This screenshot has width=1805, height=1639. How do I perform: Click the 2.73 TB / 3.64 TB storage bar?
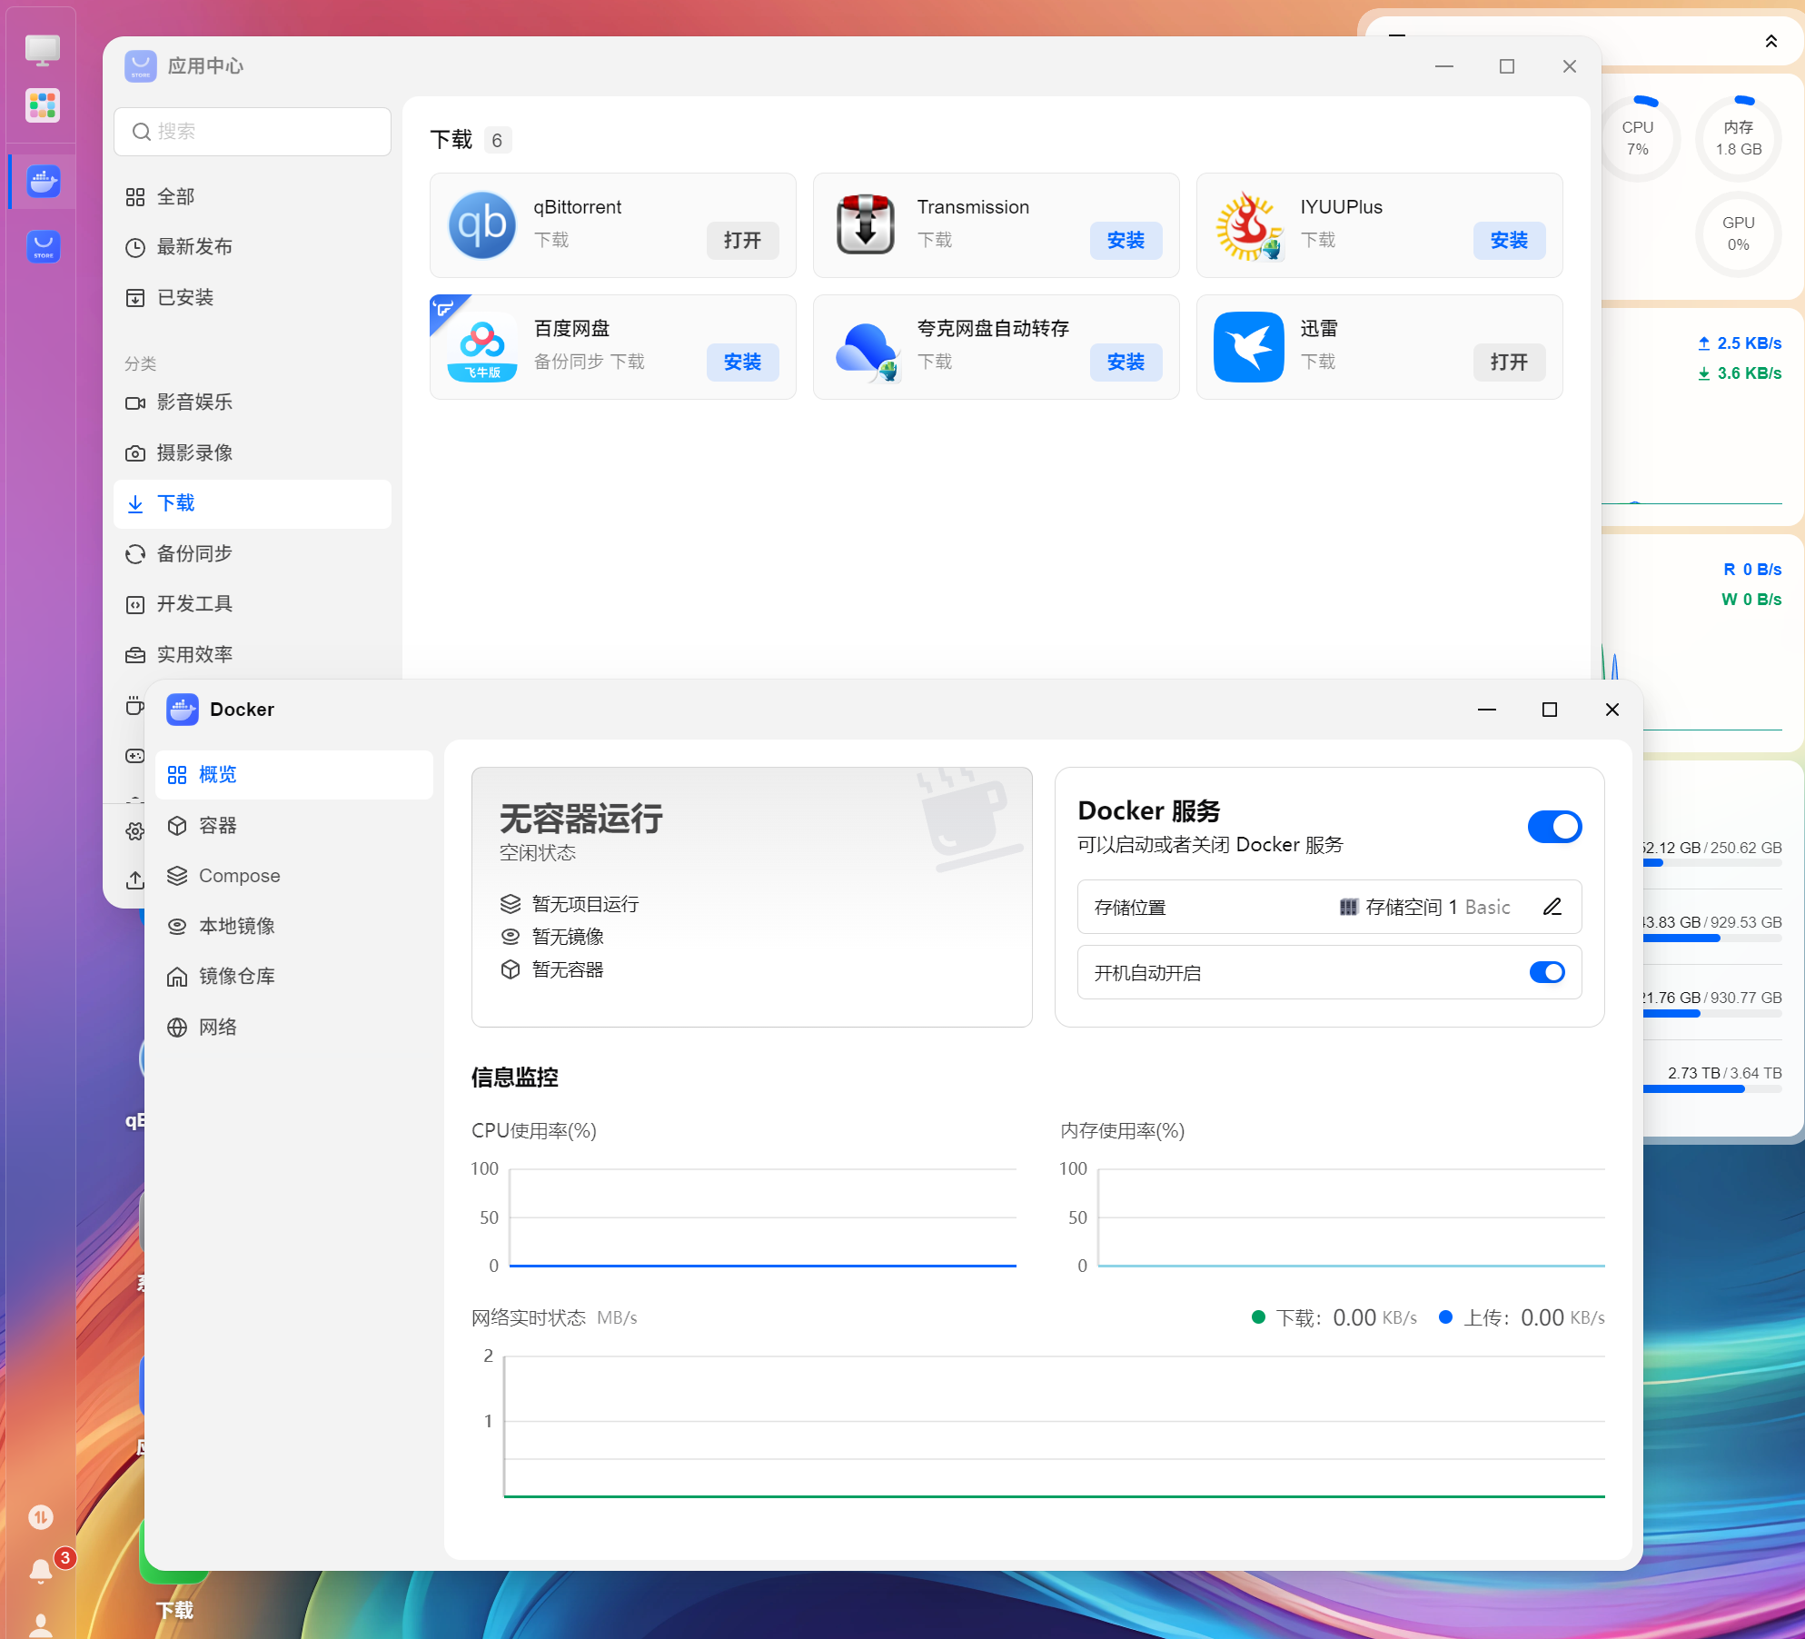pyautogui.click(x=1712, y=1088)
